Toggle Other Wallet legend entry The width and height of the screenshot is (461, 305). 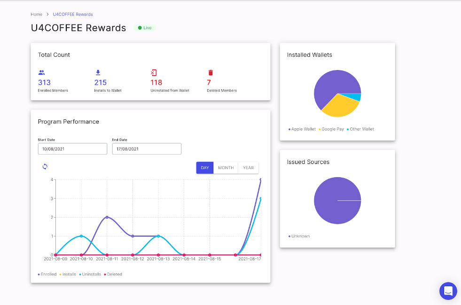tap(360, 129)
